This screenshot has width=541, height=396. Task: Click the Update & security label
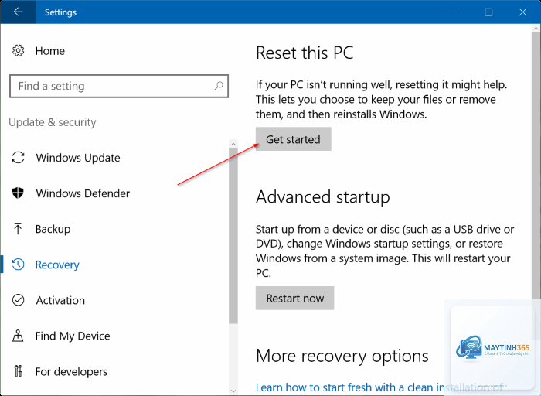point(53,122)
